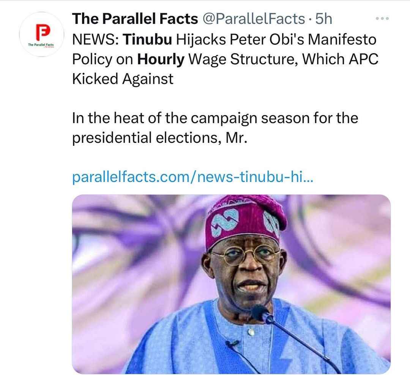Click the presidential elections, Mr. line
The width and height of the screenshot is (410, 375).
[159, 138]
